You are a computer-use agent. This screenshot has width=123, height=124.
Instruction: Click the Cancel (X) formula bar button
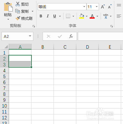tap(49, 36)
